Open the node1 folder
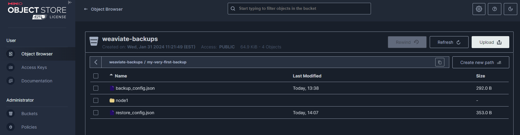Image resolution: width=520 pixels, height=135 pixels. click(122, 100)
